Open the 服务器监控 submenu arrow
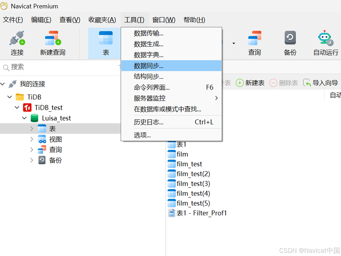The height and width of the screenshot is (256, 341). coord(216,98)
